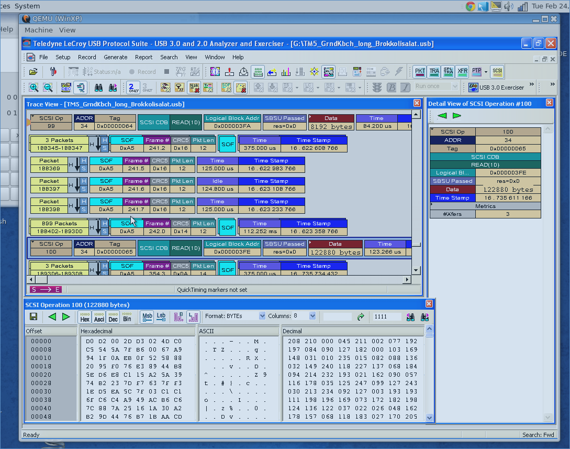Click the S to E marker button
This screenshot has height=449, width=570.
tap(46, 290)
